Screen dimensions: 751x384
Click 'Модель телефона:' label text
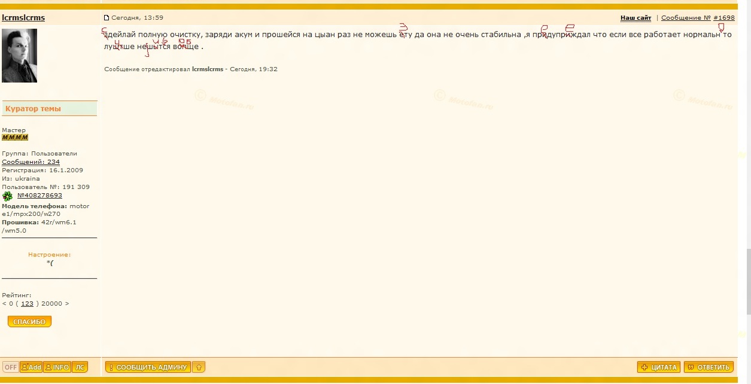tap(35, 206)
